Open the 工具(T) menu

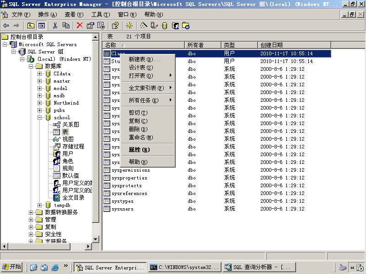click(x=100, y=15)
